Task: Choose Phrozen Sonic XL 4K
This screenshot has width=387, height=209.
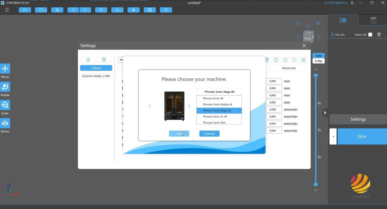Action: click(219, 117)
